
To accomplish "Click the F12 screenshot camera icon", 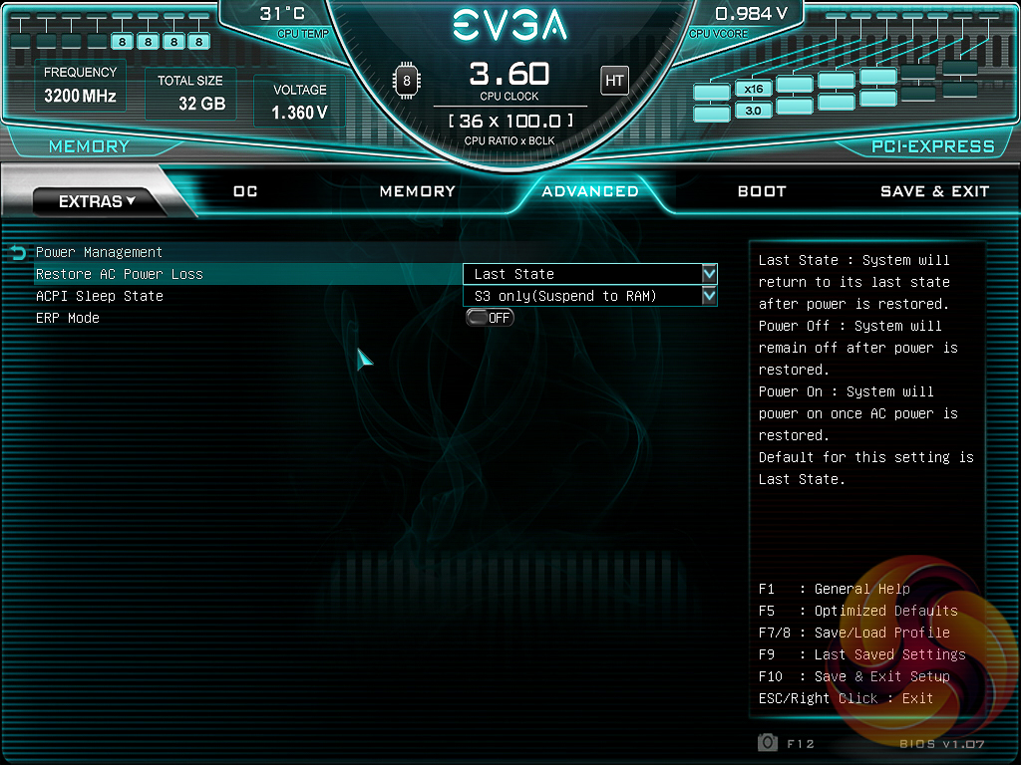I will [768, 742].
